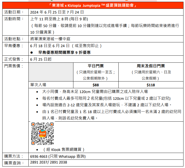Select the event date 2024 年 6 月 25 日至 7 月 24 日
This screenshot has width=185, height=168.
click(57, 12)
